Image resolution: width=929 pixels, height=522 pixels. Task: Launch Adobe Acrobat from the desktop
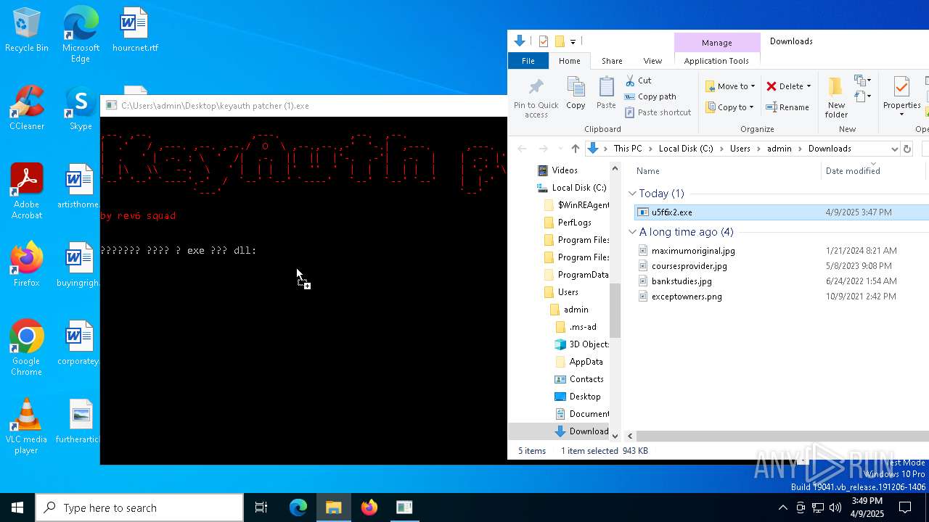click(x=27, y=192)
